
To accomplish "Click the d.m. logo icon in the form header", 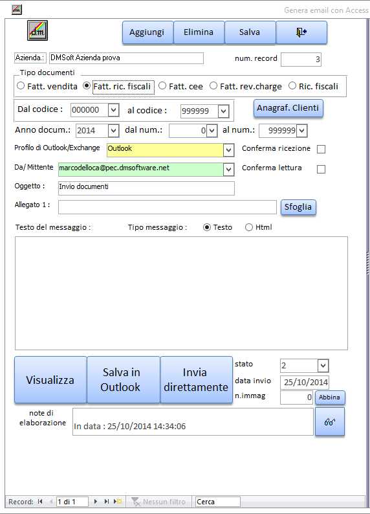I will click(x=38, y=30).
